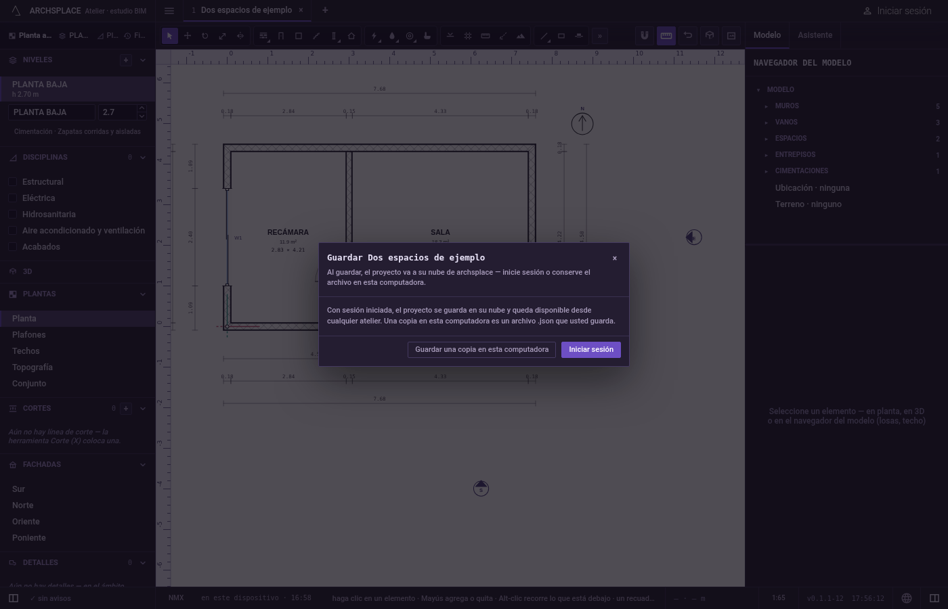Open the 3D cube view icon
This screenshot has width=948, height=609.
[710, 36]
